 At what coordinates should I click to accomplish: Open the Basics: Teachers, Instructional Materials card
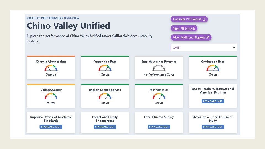coord(213,96)
